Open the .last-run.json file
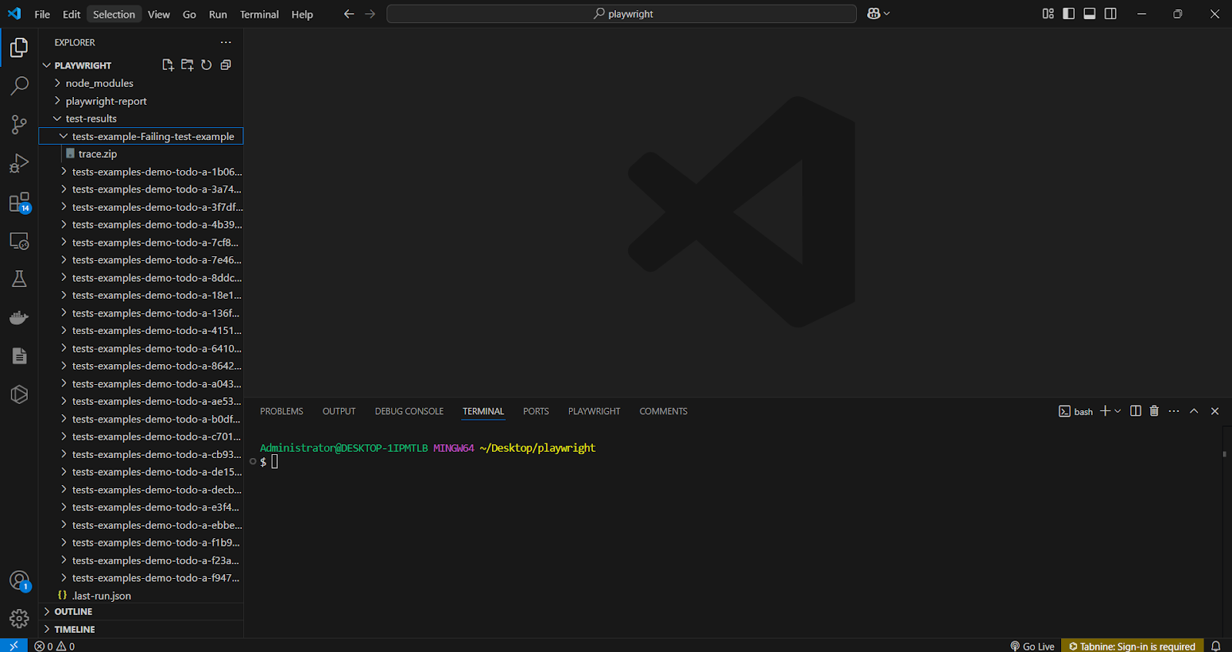 [141, 596]
